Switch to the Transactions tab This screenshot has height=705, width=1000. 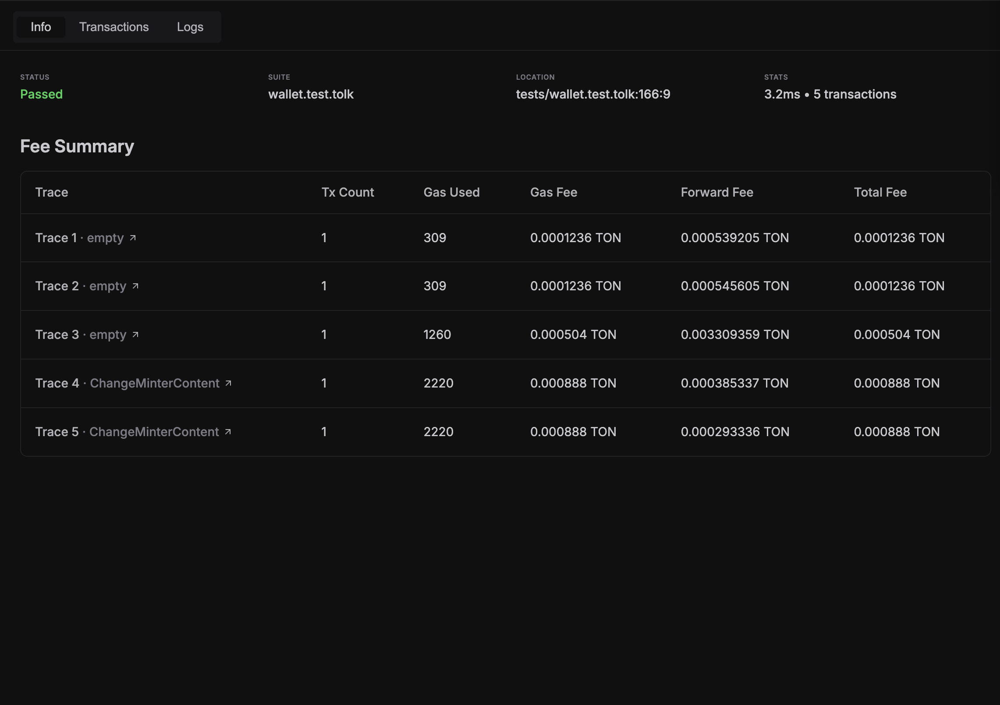coord(114,27)
